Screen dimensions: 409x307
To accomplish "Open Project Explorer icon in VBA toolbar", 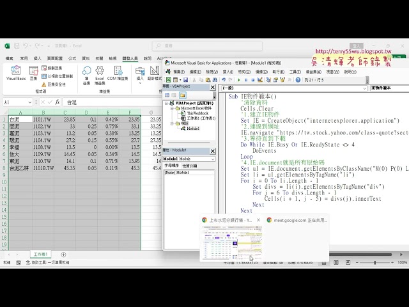I will 268,80.
